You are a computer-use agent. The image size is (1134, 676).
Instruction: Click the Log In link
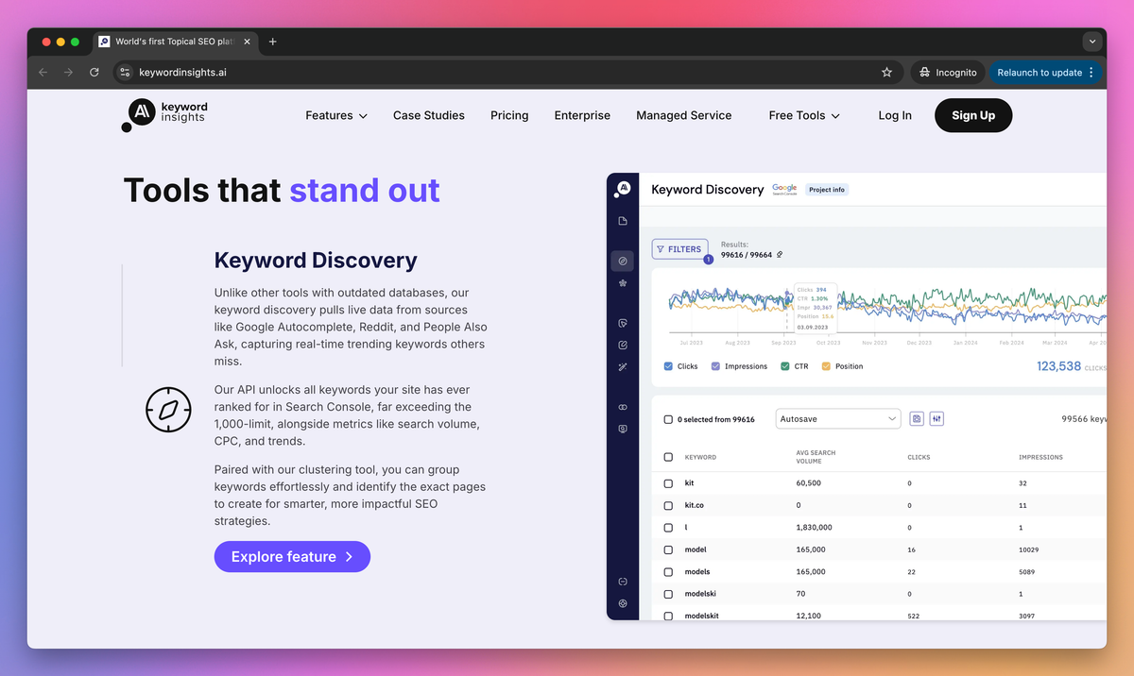point(895,115)
